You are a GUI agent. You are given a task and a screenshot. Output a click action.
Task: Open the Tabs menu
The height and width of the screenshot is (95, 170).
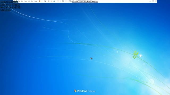pyautogui.click(x=32, y=1)
